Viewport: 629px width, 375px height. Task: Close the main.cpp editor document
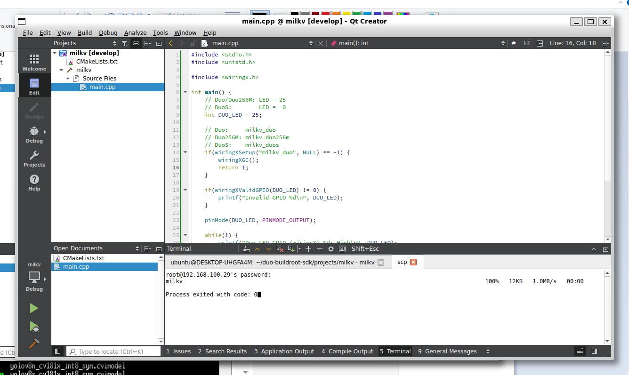coord(321,43)
